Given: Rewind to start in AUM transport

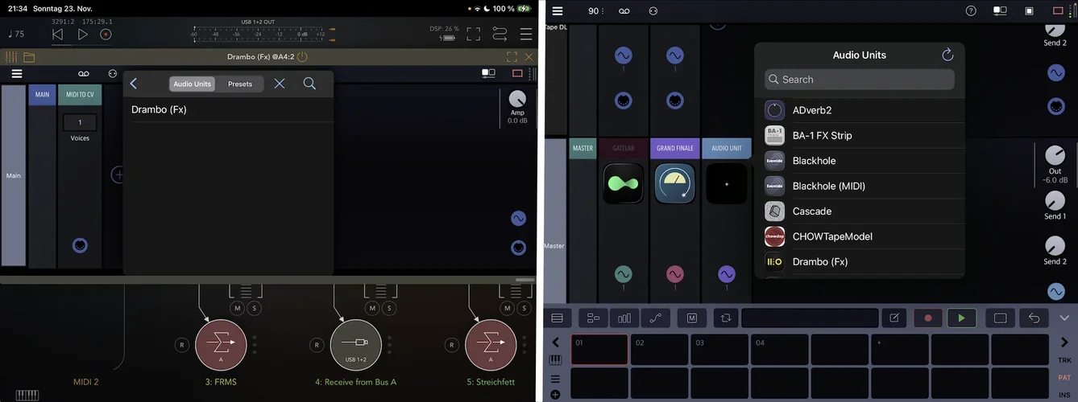Looking at the screenshot, I should (x=57, y=35).
